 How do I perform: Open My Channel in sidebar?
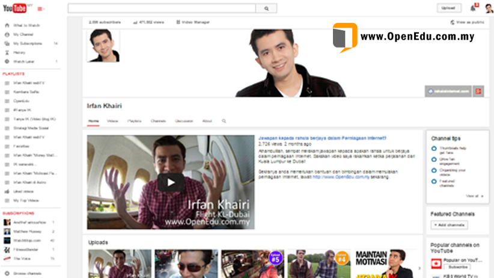[x=23, y=34]
